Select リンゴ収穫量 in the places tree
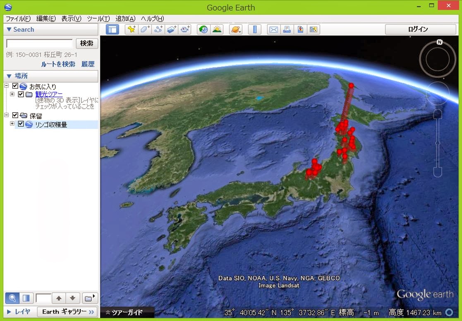The image size is (462, 321). pos(51,124)
